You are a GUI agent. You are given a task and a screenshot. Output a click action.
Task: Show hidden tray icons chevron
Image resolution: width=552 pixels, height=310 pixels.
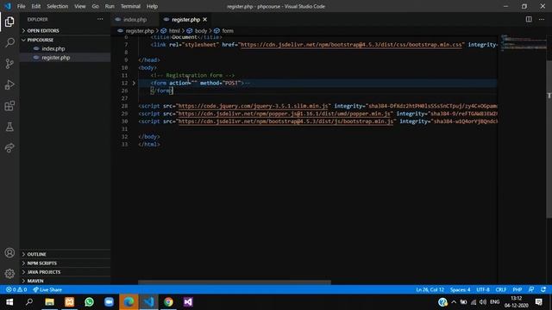pos(454,302)
